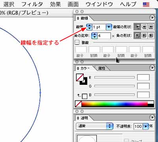The width and height of the screenshot is (158, 142).
Task: Choose the round join corner icon
Action: 144,35
